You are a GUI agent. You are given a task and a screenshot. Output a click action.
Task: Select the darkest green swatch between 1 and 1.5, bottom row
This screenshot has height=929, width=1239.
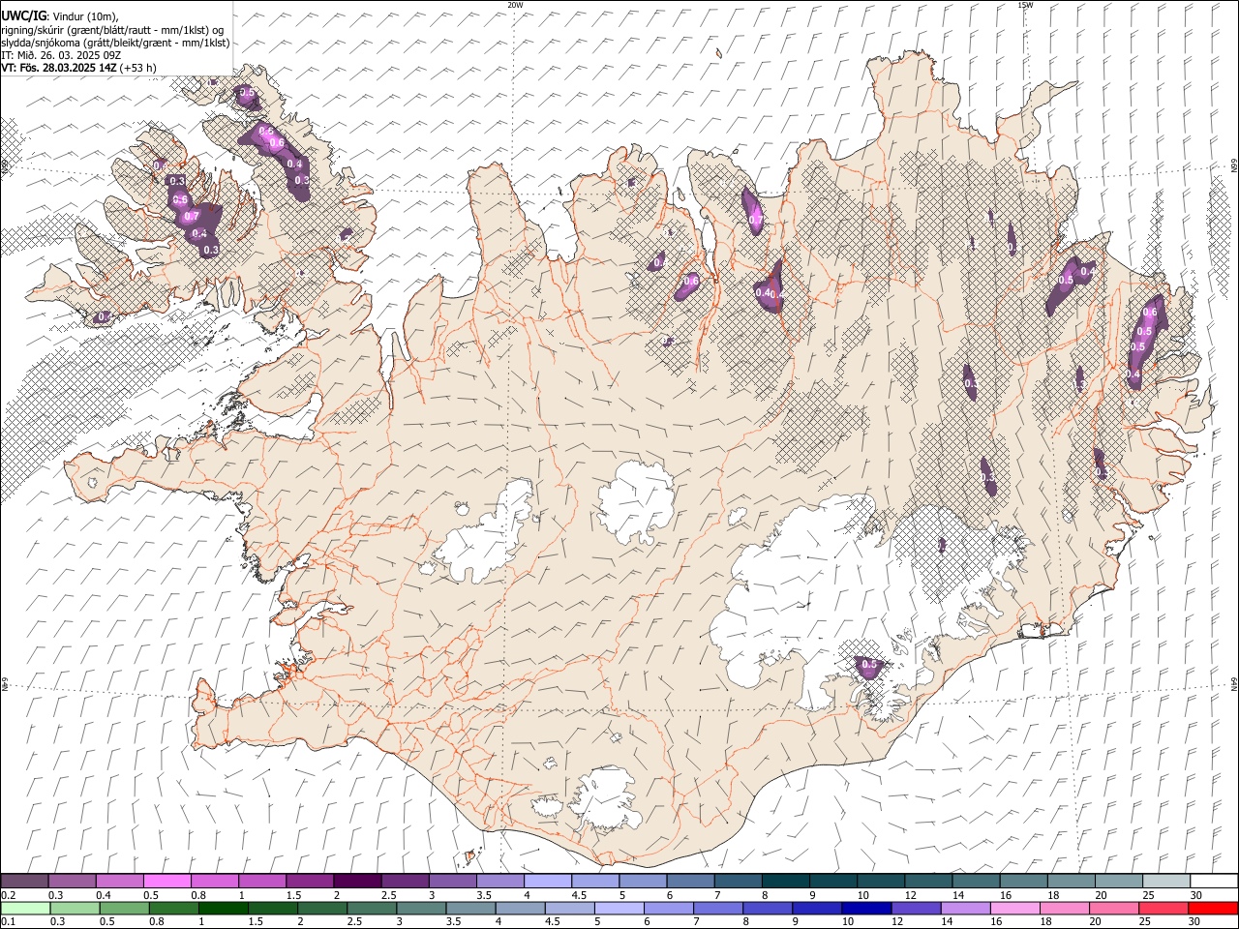point(224,909)
